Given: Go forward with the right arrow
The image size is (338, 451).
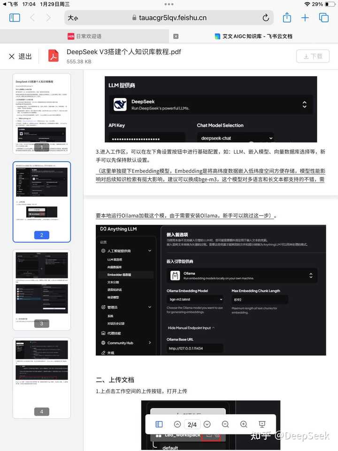Looking at the screenshot, I should [x=48, y=18].
